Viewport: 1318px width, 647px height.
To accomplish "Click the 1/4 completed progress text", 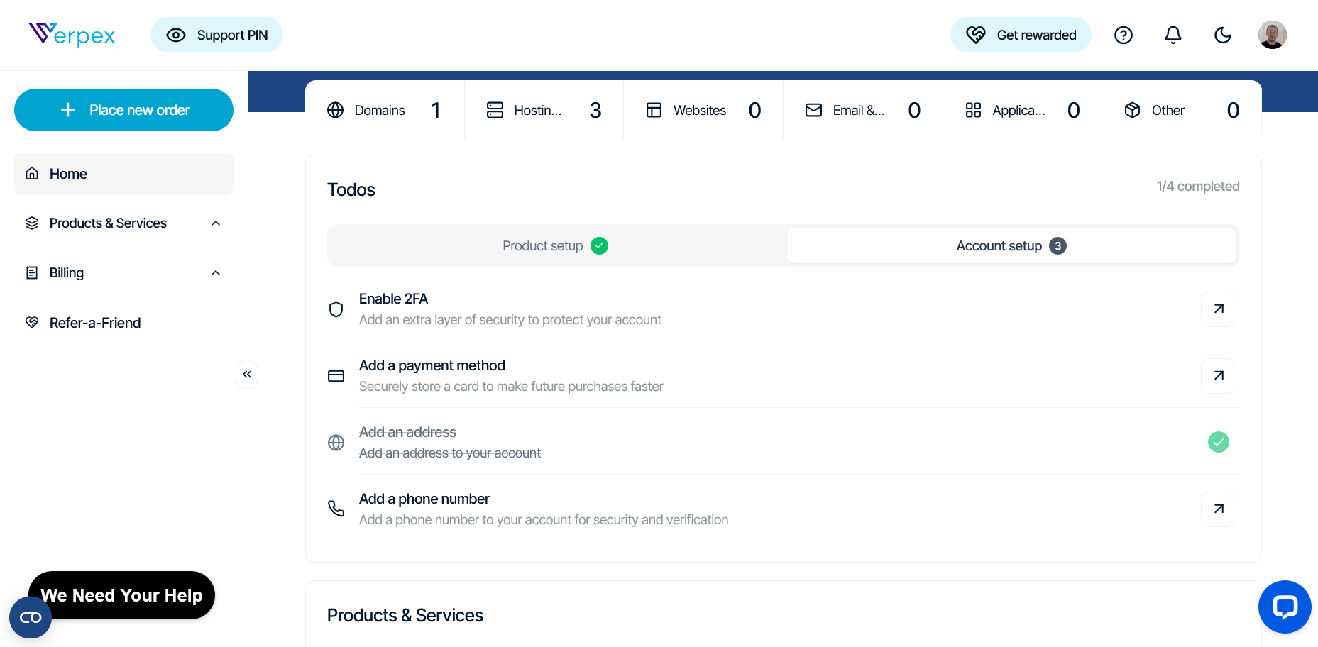I will pyautogui.click(x=1198, y=187).
